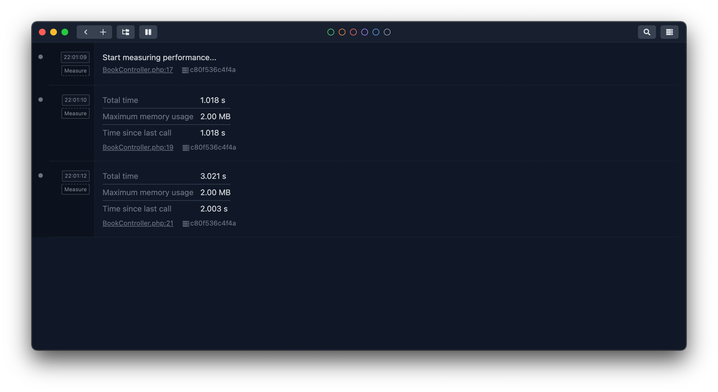Image resolution: width=718 pixels, height=392 pixels.
Task: Click the bullet dot beside the 22:01:12 entry
Action: coord(41,176)
